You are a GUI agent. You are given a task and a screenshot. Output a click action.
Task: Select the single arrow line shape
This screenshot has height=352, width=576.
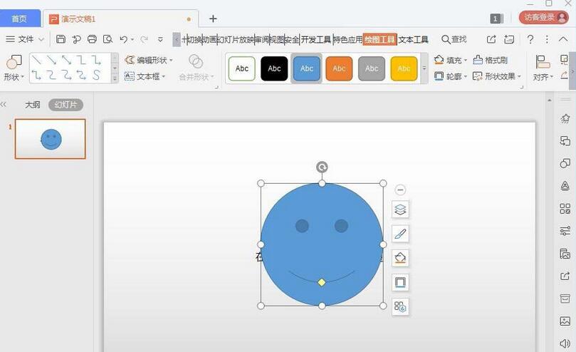[x=51, y=60]
